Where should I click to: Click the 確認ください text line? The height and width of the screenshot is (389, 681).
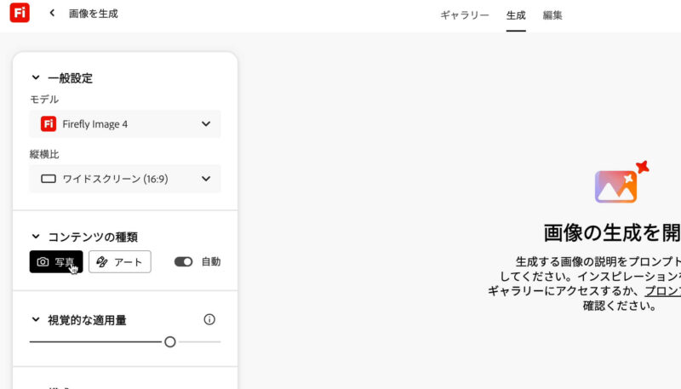620,306
